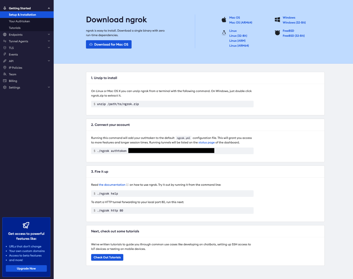Viewport: 353px width, 279px height.
Task: Click cloud download icon in Download button
Action: (91, 44)
